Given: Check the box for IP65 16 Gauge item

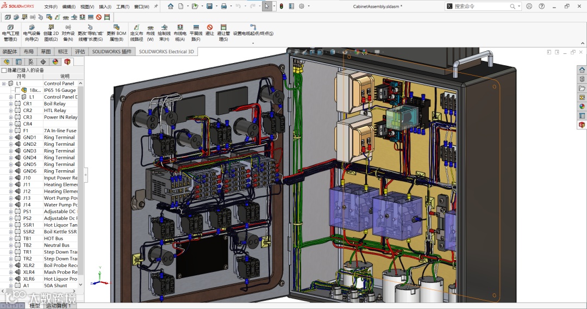Looking at the screenshot, I should coord(18,90).
